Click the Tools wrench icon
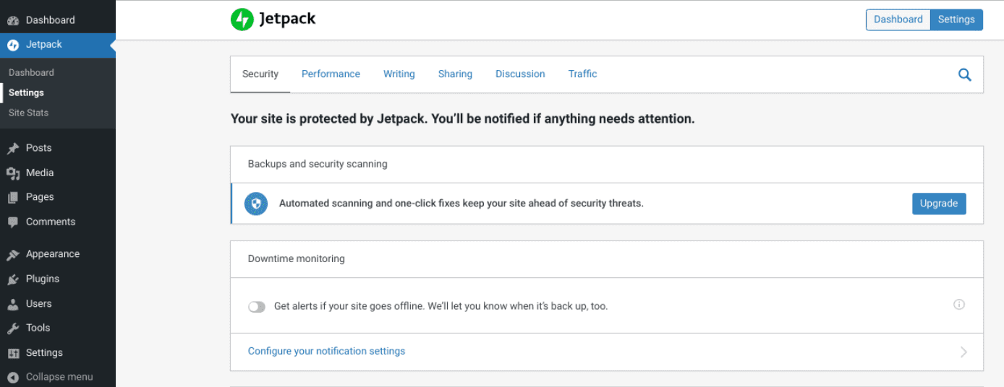1004x387 pixels. click(x=13, y=329)
